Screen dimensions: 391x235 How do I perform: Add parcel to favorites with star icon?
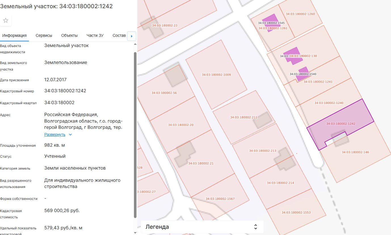tap(6, 21)
